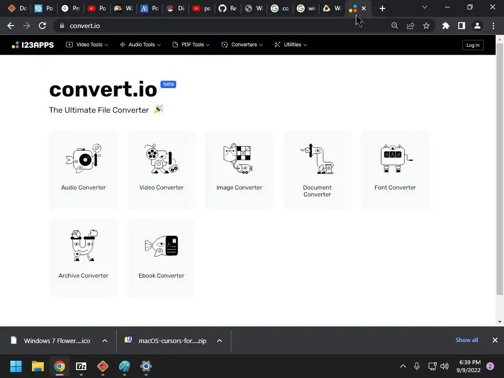The width and height of the screenshot is (504, 378).
Task: Expand the PDF Tools menu
Action: (x=191, y=45)
